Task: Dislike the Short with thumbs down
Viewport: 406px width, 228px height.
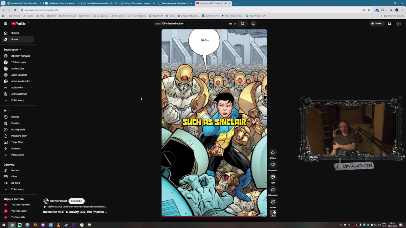Action: [x=273, y=165]
